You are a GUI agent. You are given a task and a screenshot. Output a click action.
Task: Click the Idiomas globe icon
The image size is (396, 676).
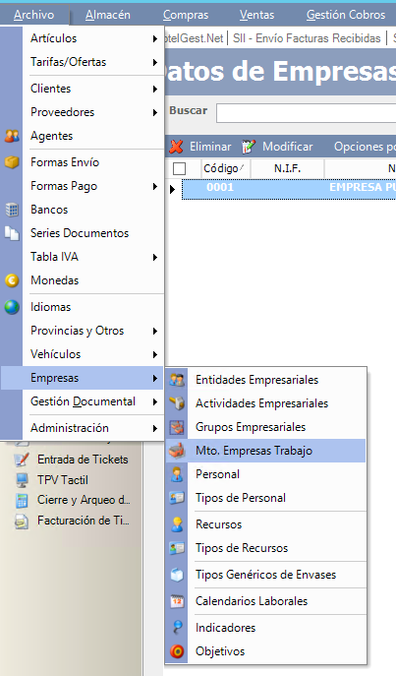(x=12, y=307)
